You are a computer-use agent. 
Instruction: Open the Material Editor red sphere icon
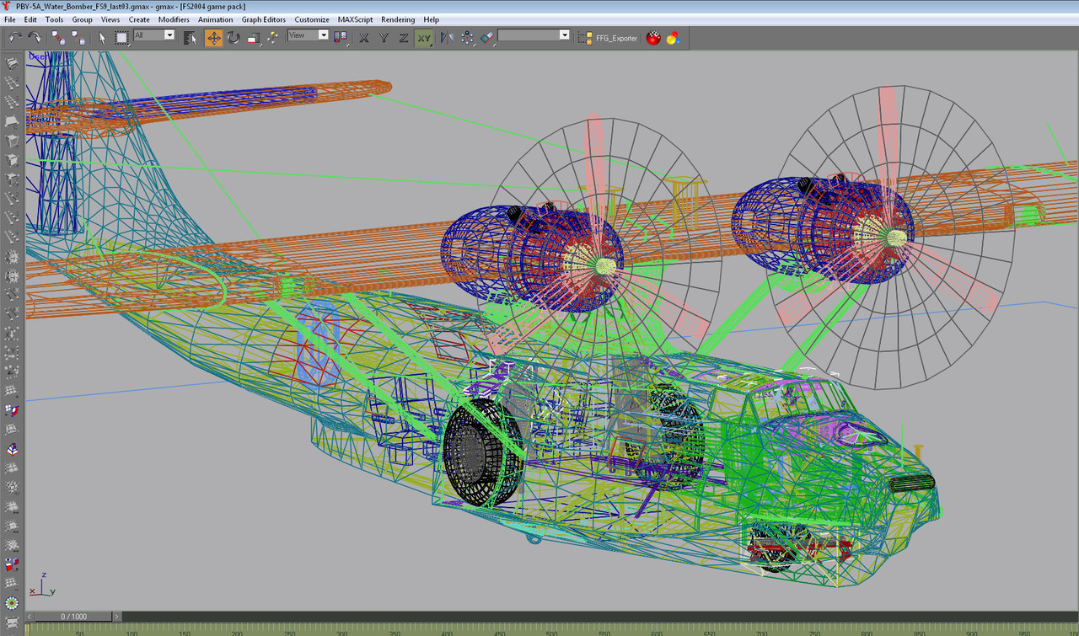coord(652,38)
